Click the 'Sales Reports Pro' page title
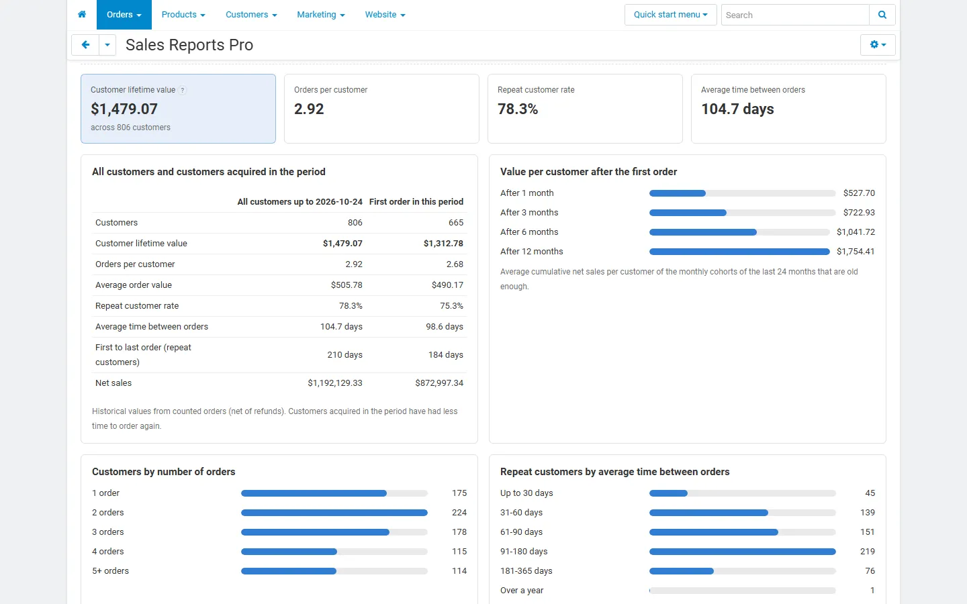Screen dimensions: 967x604 [x=189, y=45]
